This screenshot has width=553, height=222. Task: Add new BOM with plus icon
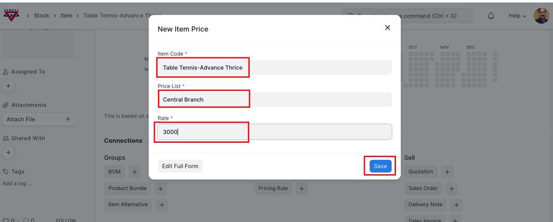click(x=135, y=172)
